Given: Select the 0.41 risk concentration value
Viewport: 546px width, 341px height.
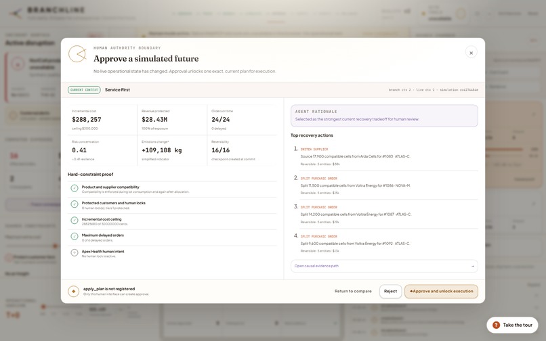Looking at the screenshot, I should [x=79, y=150].
